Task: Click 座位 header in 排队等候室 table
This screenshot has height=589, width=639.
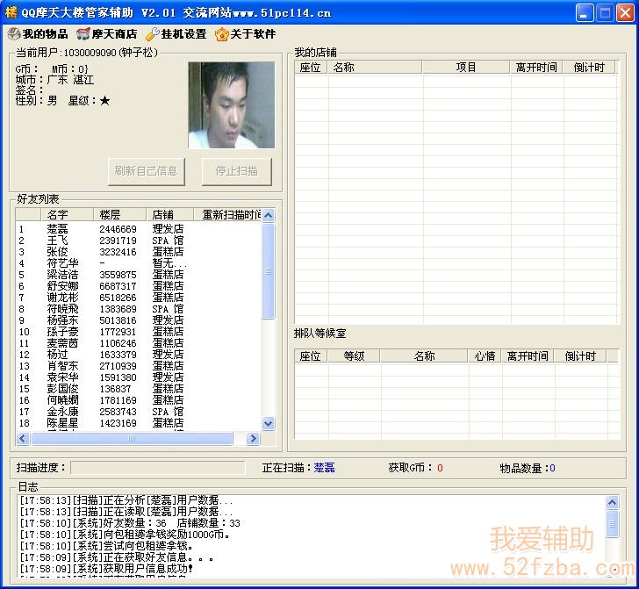Action: [x=311, y=356]
